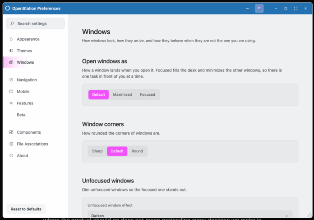
Task: Select Focused for Open windows as
Action: pos(148,94)
